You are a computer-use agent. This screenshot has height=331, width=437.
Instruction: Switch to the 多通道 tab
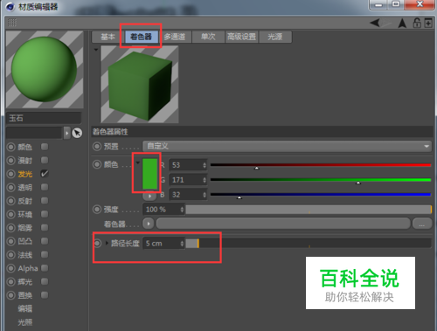click(175, 37)
